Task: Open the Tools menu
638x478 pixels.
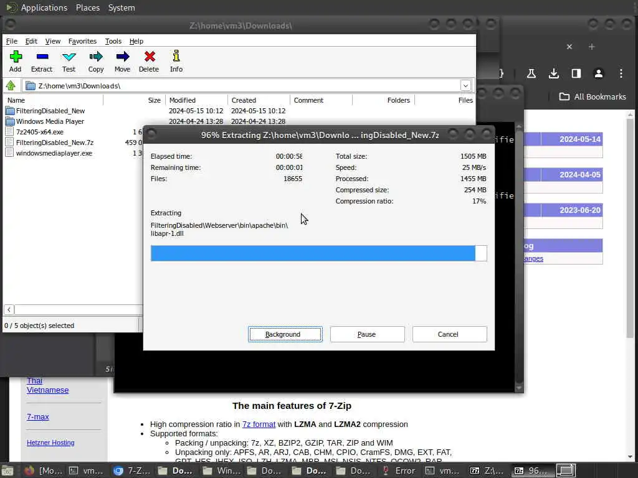Action: click(113, 41)
